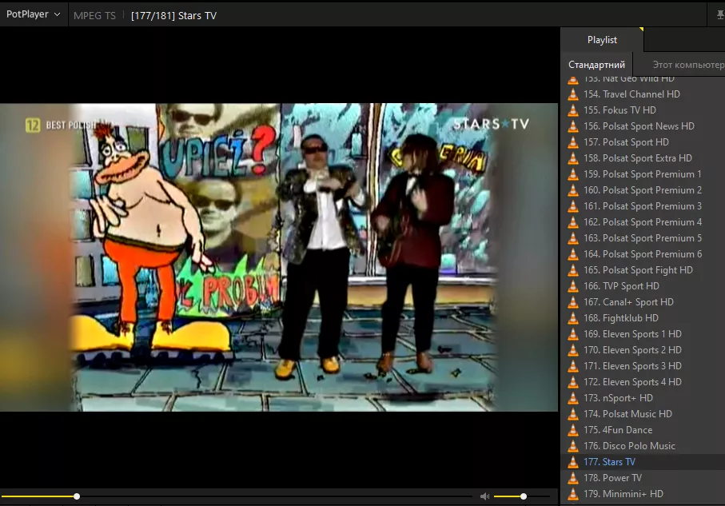Click the video playback area

pyautogui.click(x=279, y=257)
